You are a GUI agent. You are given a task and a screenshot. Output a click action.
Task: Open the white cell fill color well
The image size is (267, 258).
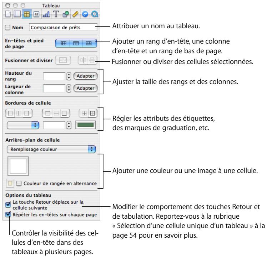(18, 166)
